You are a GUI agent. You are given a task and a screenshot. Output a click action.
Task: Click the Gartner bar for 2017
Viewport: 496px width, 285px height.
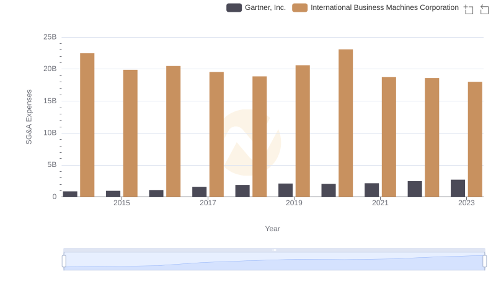pos(199,192)
